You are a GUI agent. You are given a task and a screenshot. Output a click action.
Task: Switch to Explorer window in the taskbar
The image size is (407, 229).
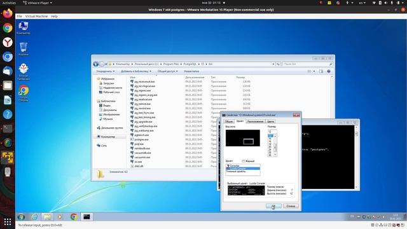tap(47, 217)
